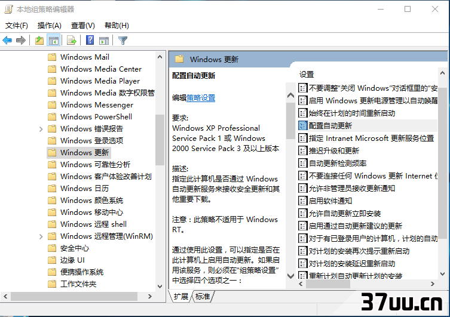
Task: Select Windows Media Player tree item
Action: 100,81
